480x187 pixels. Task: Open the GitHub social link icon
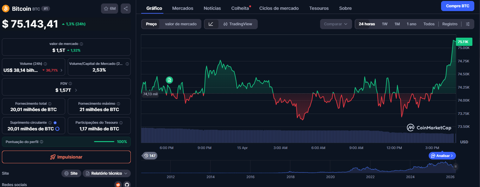(x=127, y=184)
